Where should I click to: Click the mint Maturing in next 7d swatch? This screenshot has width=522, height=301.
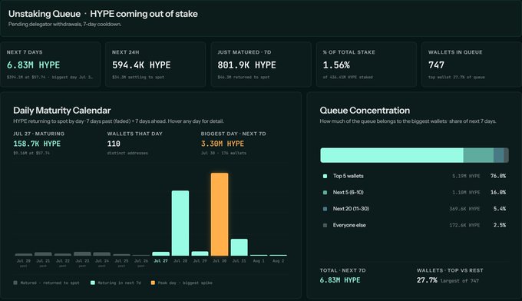tap(93, 283)
